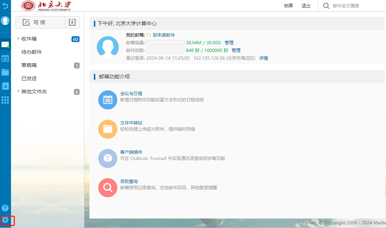Click the help question mark icon

tap(5, 208)
